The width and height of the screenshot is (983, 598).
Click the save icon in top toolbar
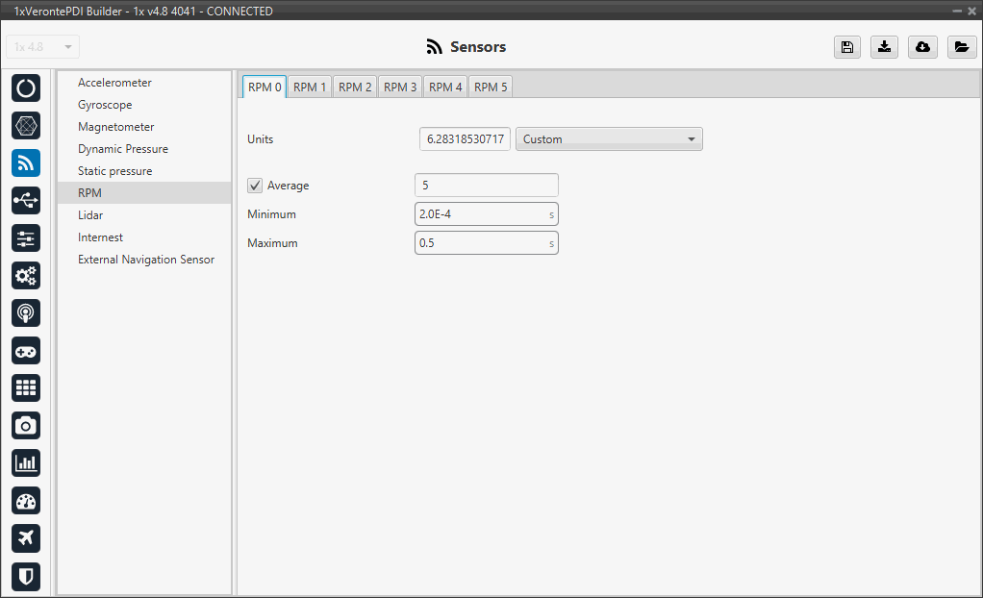[x=846, y=47]
